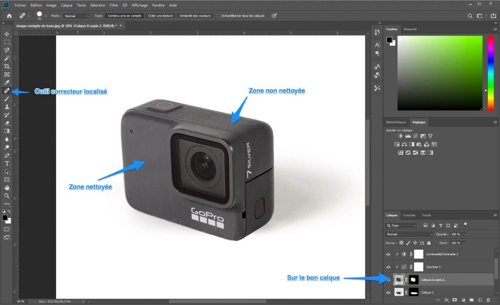Switch to the Couches tab

tap(409, 215)
